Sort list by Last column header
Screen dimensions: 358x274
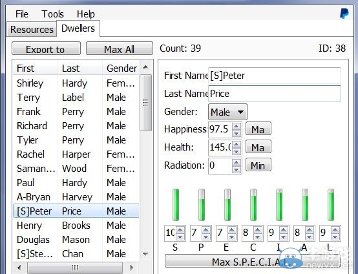(x=80, y=68)
